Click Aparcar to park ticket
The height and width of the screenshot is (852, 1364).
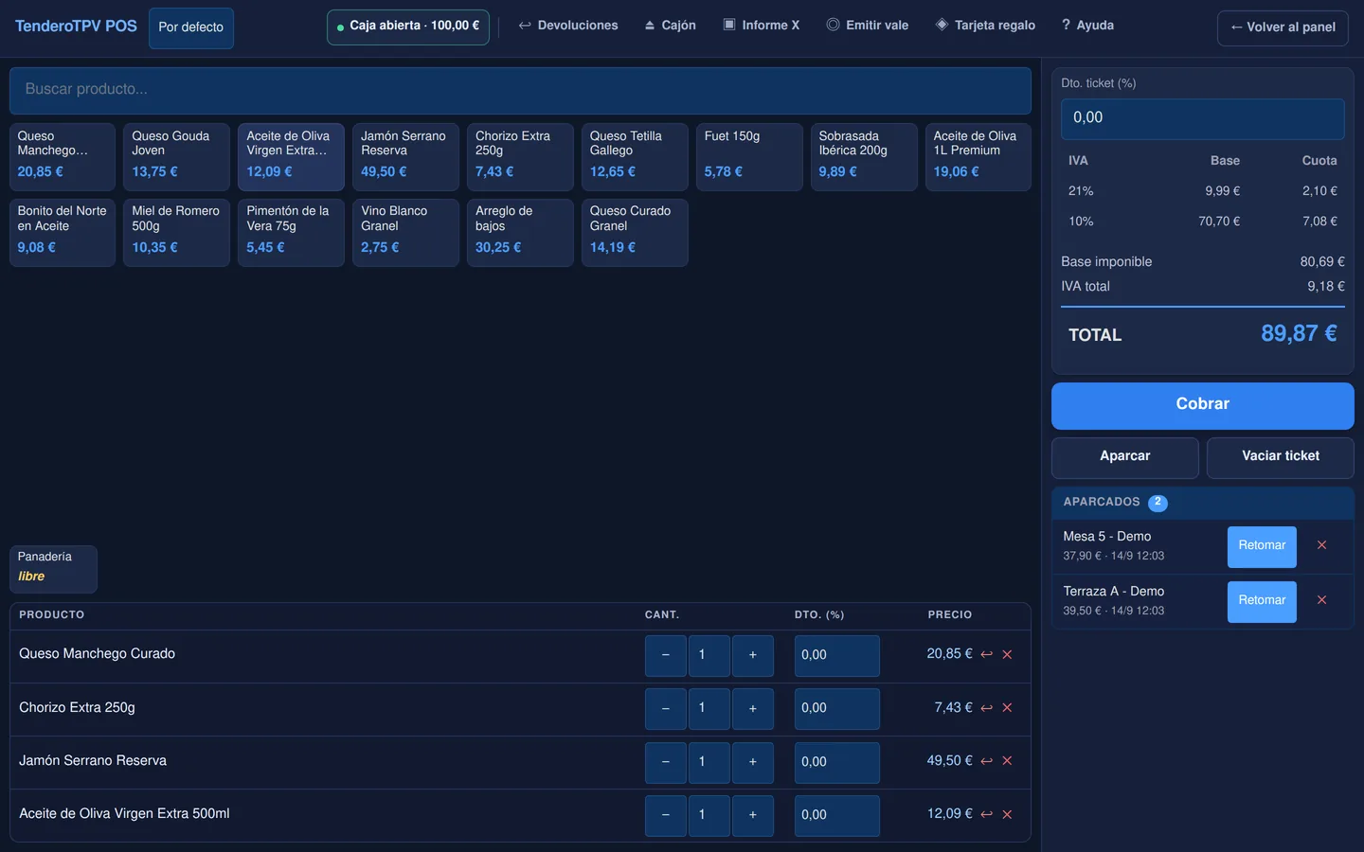pyautogui.click(x=1125, y=457)
